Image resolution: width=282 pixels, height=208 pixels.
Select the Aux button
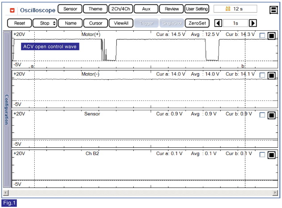click(x=146, y=9)
